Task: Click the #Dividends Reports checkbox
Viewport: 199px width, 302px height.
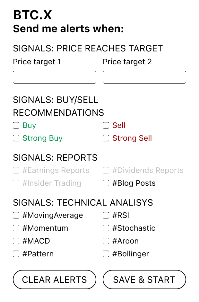Action: click(x=106, y=170)
